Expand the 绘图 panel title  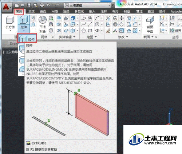pos(92,37)
